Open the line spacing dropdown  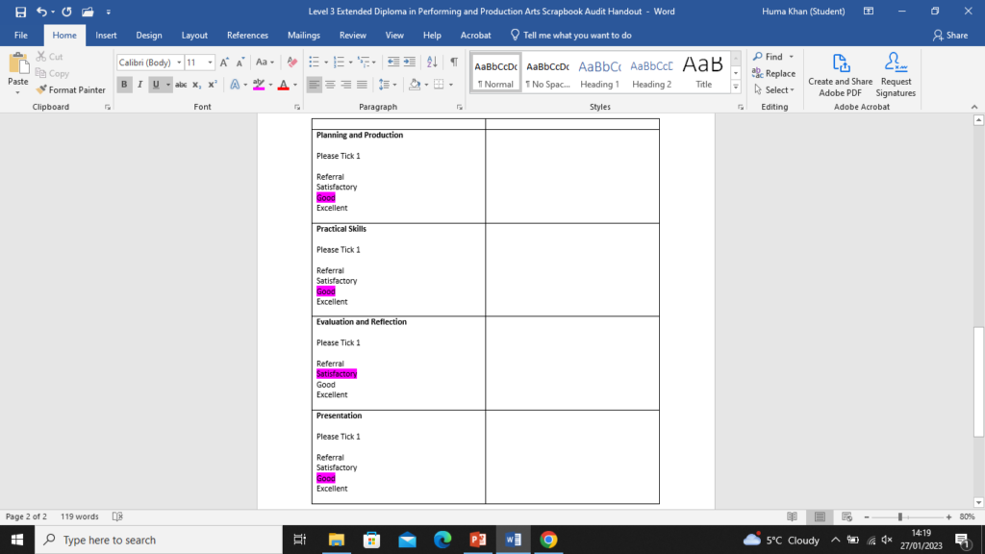click(x=387, y=85)
